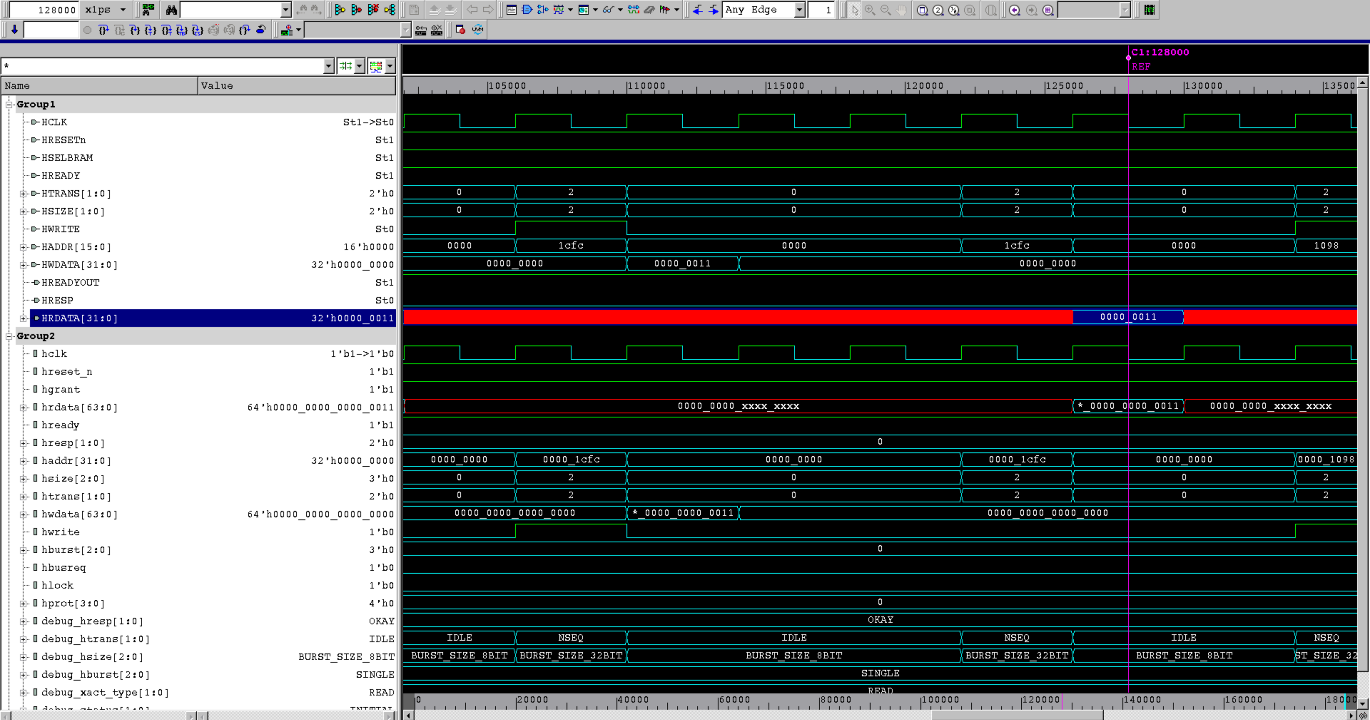Click the zoom 2x icon
1370x720 pixels.
pos(938,10)
